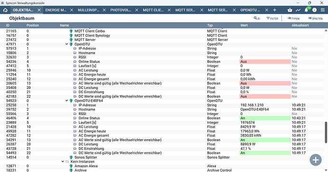
Task: Click the MQTT Server instance icon
Action: (x=71, y=40)
